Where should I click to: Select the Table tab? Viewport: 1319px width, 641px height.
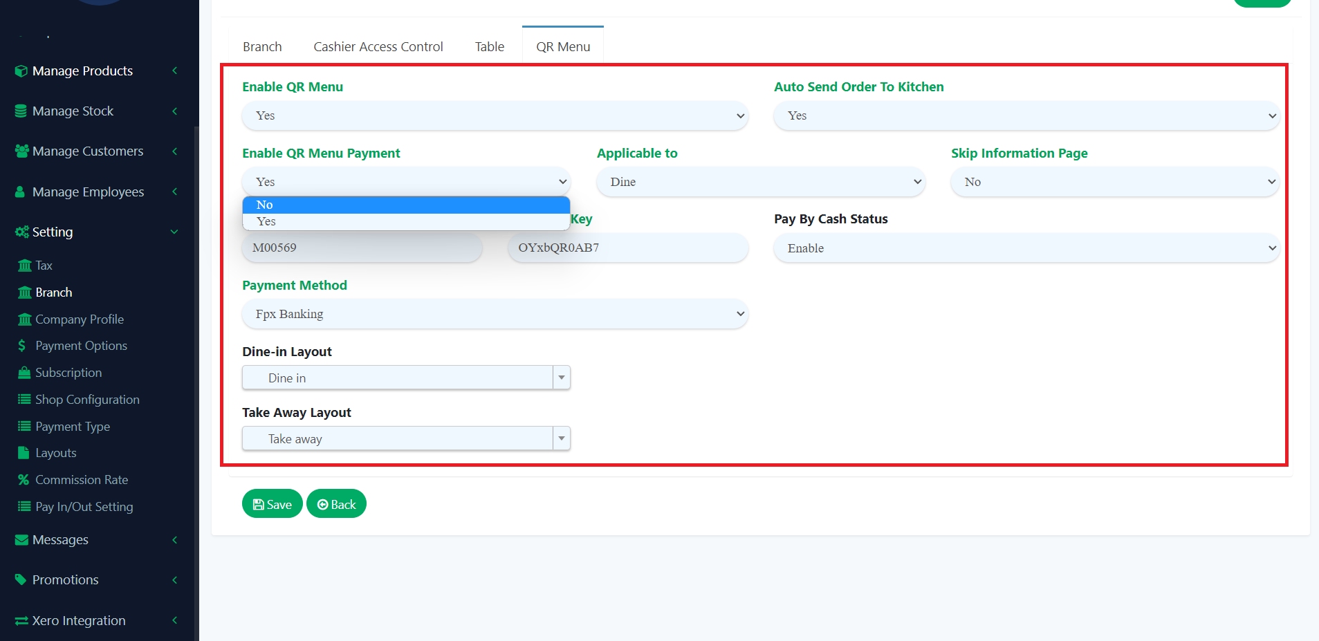pyautogui.click(x=489, y=46)
